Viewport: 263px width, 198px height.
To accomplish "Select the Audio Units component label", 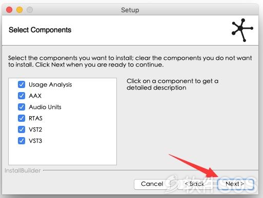I will pos(45,107).
